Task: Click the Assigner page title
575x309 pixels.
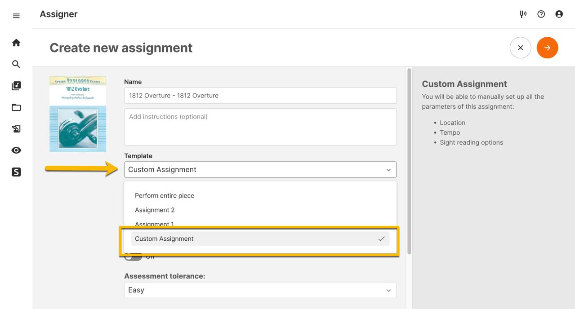Action: (58, 14)
